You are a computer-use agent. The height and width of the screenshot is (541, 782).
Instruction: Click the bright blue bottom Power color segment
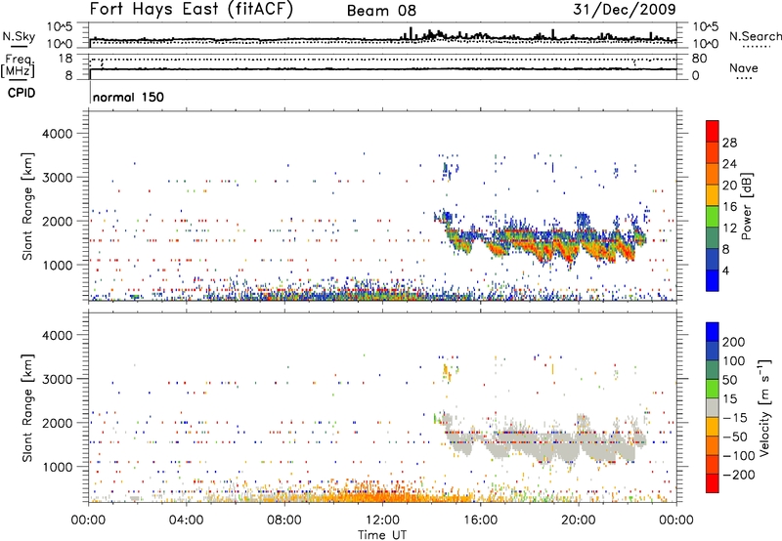[x=713, y=280]
